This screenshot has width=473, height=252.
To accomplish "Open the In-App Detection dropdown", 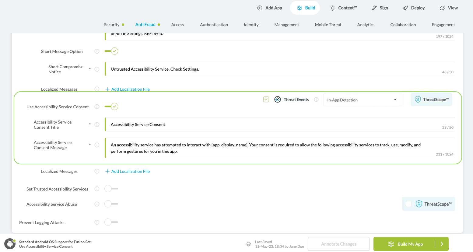I will click(362, 100).
